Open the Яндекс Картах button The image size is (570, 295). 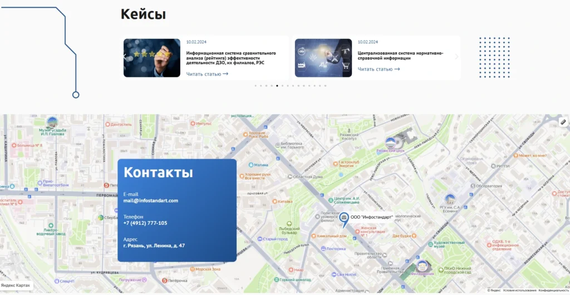[16, 286]
